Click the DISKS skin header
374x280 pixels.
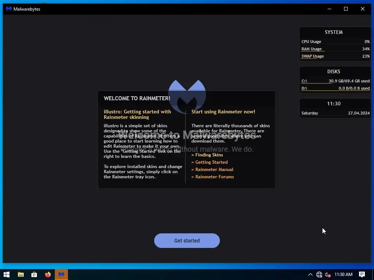coord(334,71)
